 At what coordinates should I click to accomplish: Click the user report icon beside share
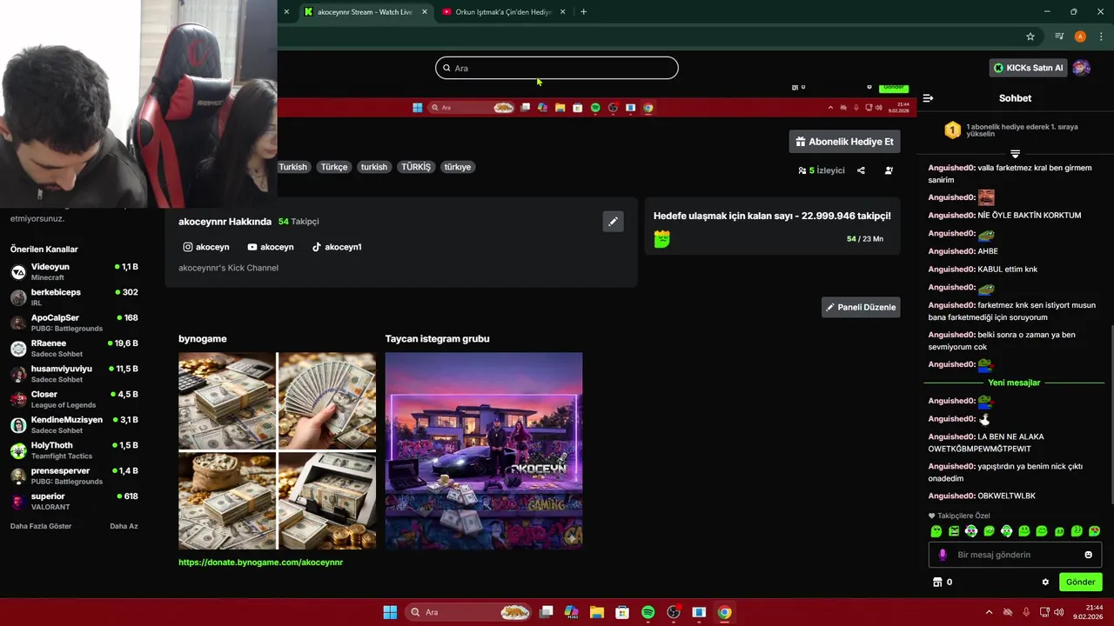tap(889, 170)
